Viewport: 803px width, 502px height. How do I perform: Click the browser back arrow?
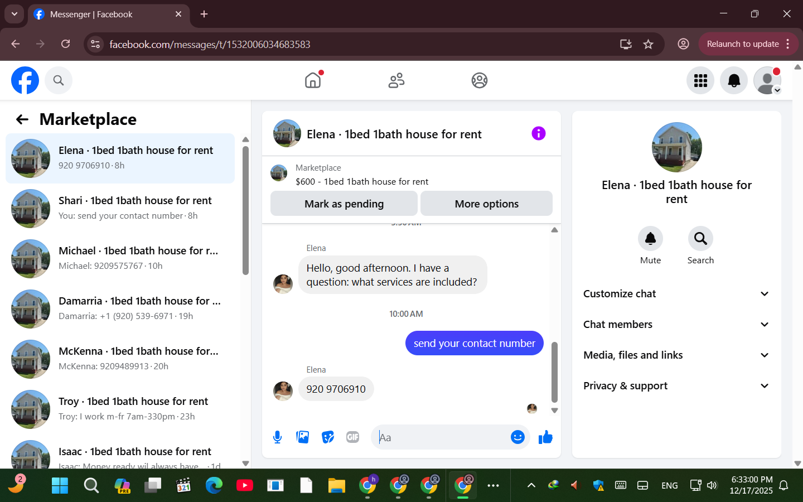click(16, 44)
